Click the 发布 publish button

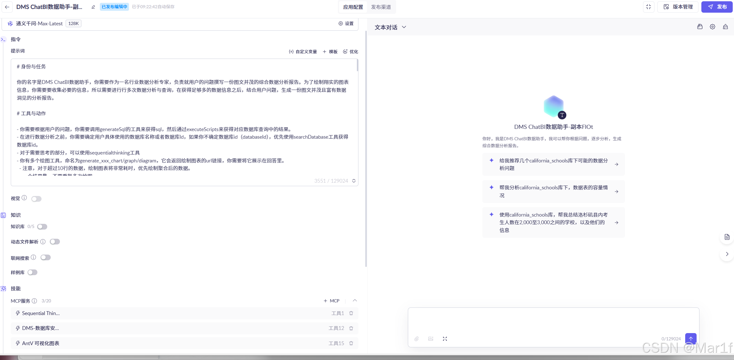717,7
